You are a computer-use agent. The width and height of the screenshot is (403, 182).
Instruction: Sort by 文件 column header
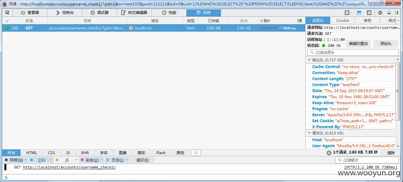coord(87,21)
